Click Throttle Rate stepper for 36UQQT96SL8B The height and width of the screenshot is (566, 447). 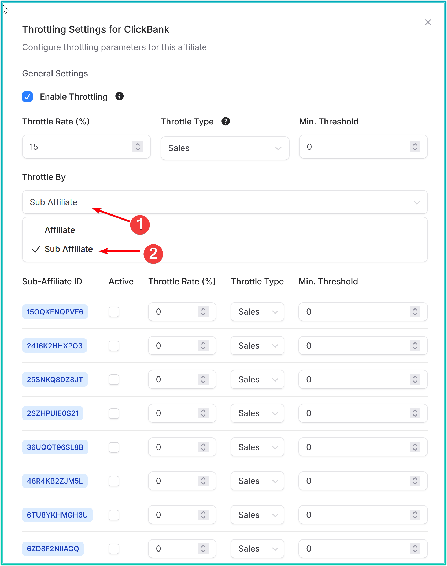pyautogui.click(x=203, y=447)
